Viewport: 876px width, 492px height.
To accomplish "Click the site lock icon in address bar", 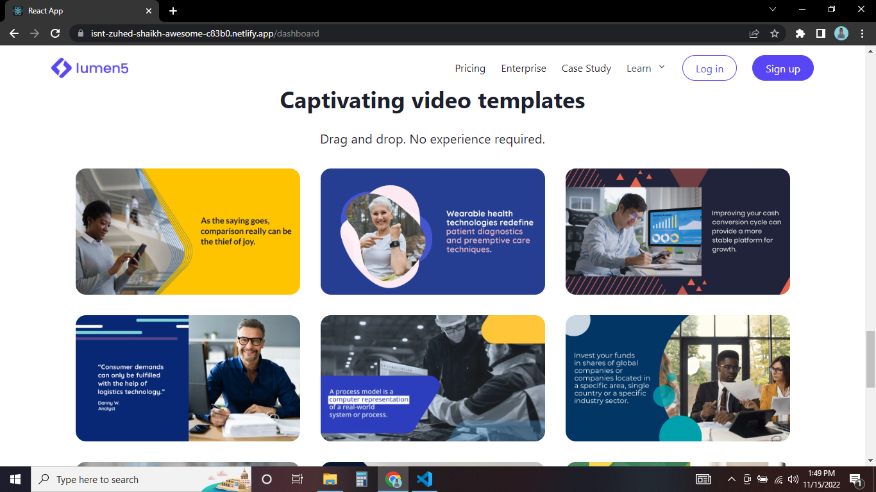I will [x=81, y=33].
